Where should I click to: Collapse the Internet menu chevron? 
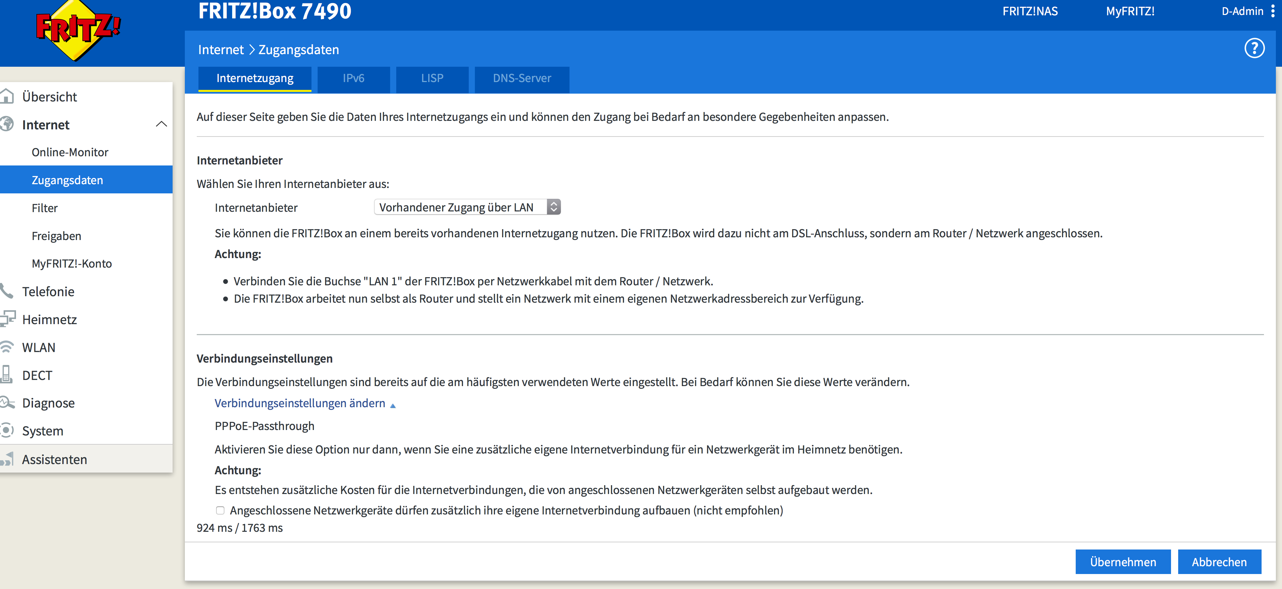pyautogui.click(x=161, y=124)
